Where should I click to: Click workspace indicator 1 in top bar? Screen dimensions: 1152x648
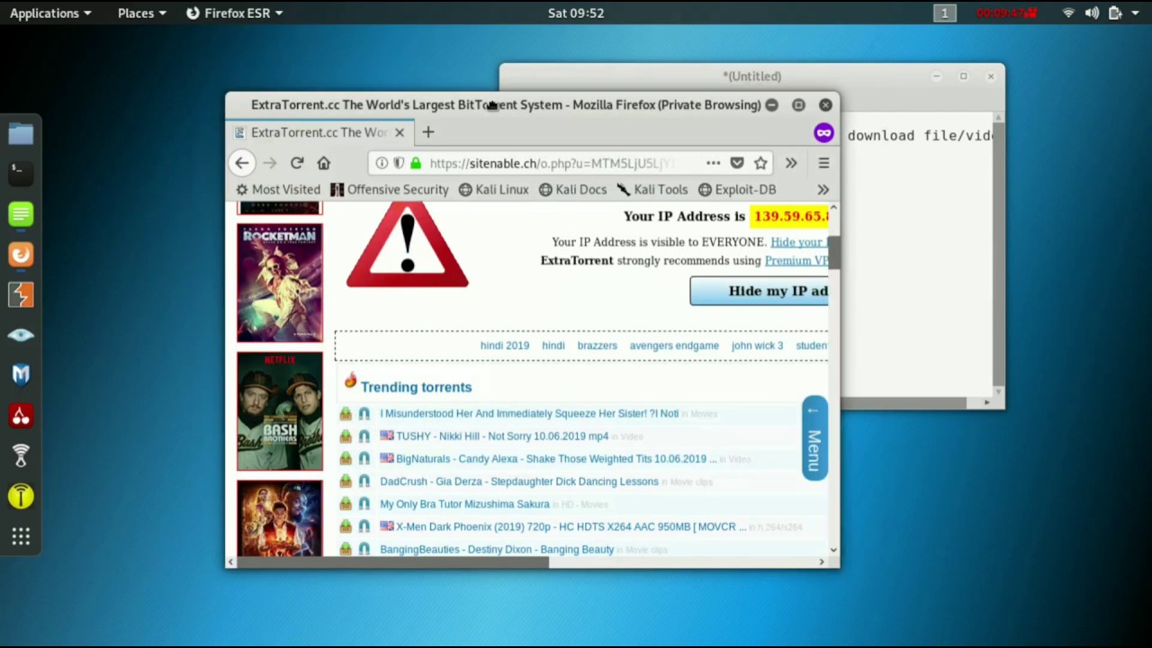click(944, 13)
